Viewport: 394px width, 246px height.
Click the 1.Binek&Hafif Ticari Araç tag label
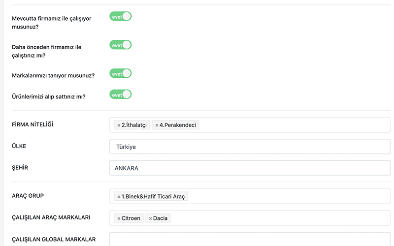pyautogui.click(x=153, y=197)
